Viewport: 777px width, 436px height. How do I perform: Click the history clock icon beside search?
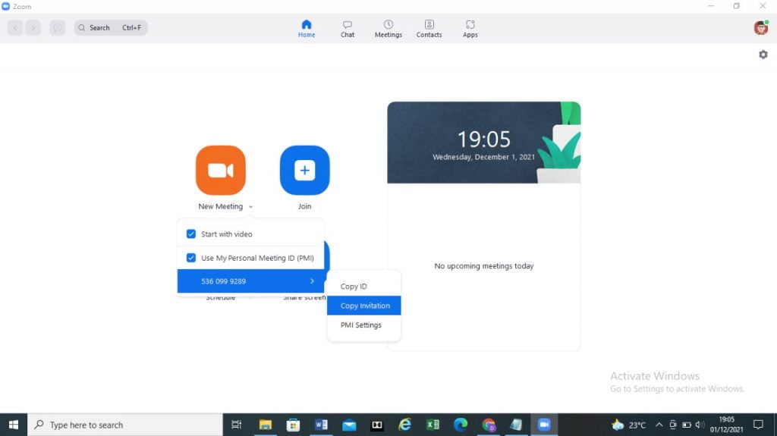[57, 28]
